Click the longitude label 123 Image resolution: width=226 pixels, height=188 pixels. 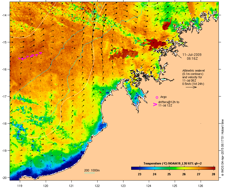tap(123, 186)
